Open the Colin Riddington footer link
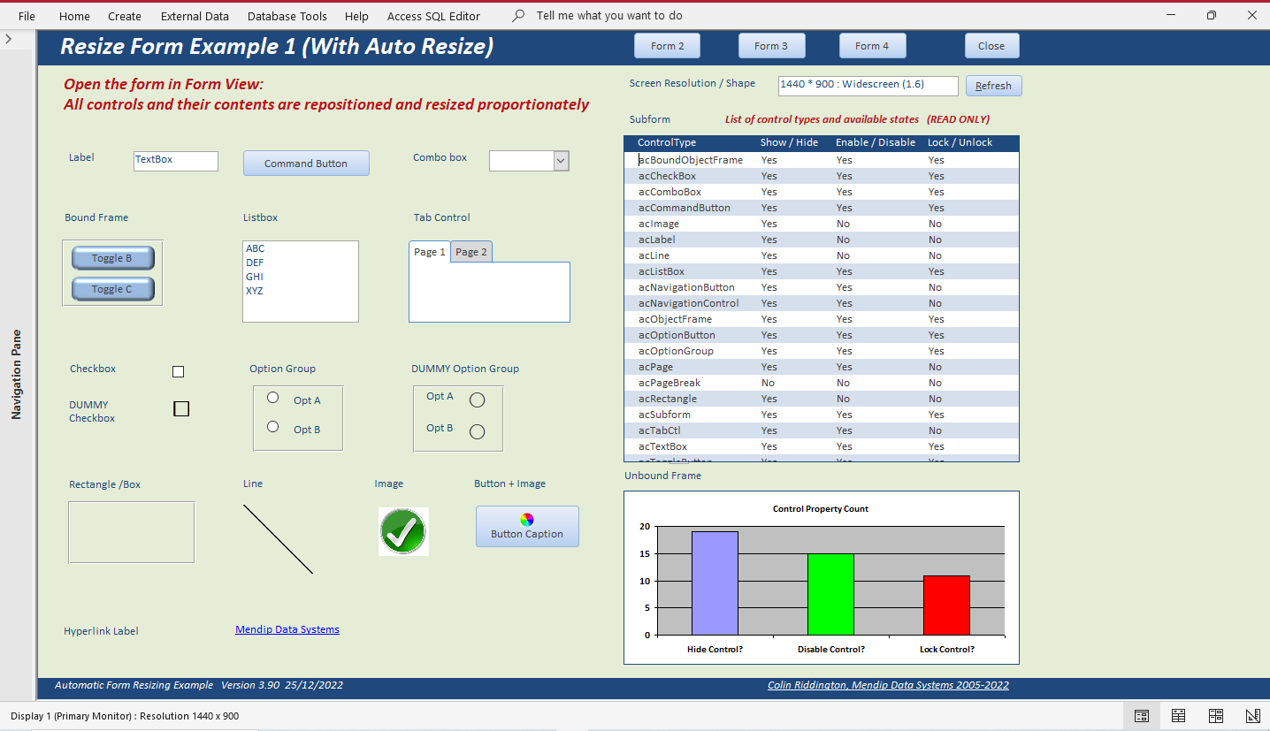 click(x=888, y=685)
